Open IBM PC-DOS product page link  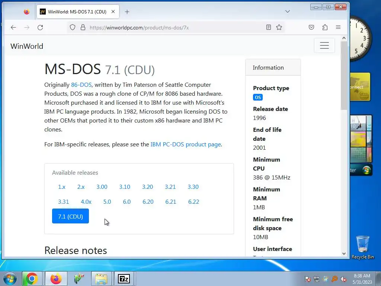186,144
